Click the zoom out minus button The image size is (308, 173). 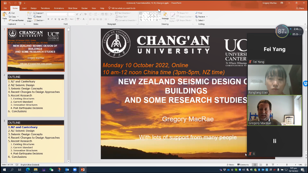(277, 165)
